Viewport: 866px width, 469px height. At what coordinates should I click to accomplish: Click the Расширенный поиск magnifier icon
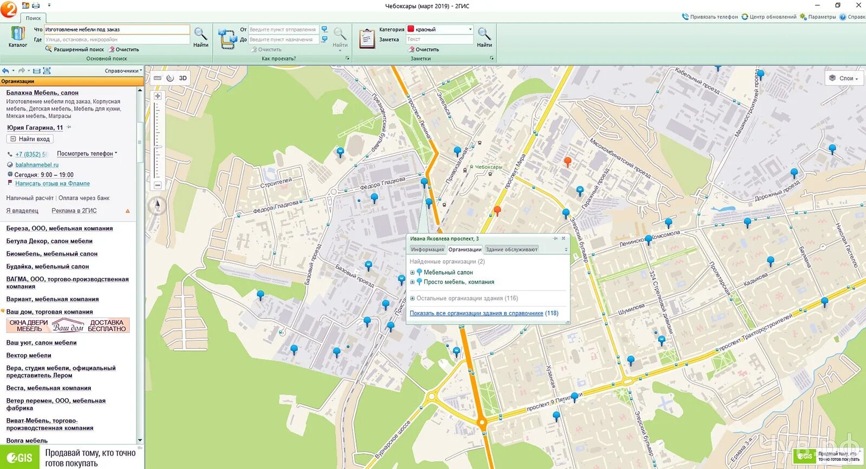48,49
